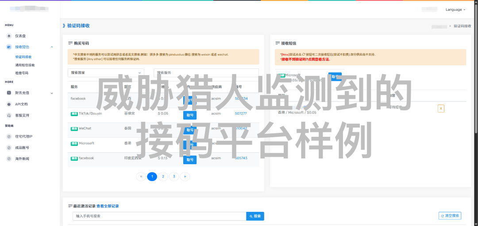
Task: Go to page 1 of results
Action: 152,177
